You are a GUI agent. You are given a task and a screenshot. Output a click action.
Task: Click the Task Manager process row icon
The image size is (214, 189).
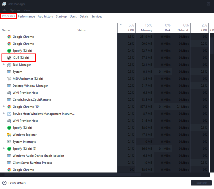click(9, 65)
